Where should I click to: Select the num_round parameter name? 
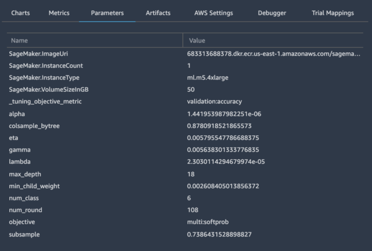[26, 210]
